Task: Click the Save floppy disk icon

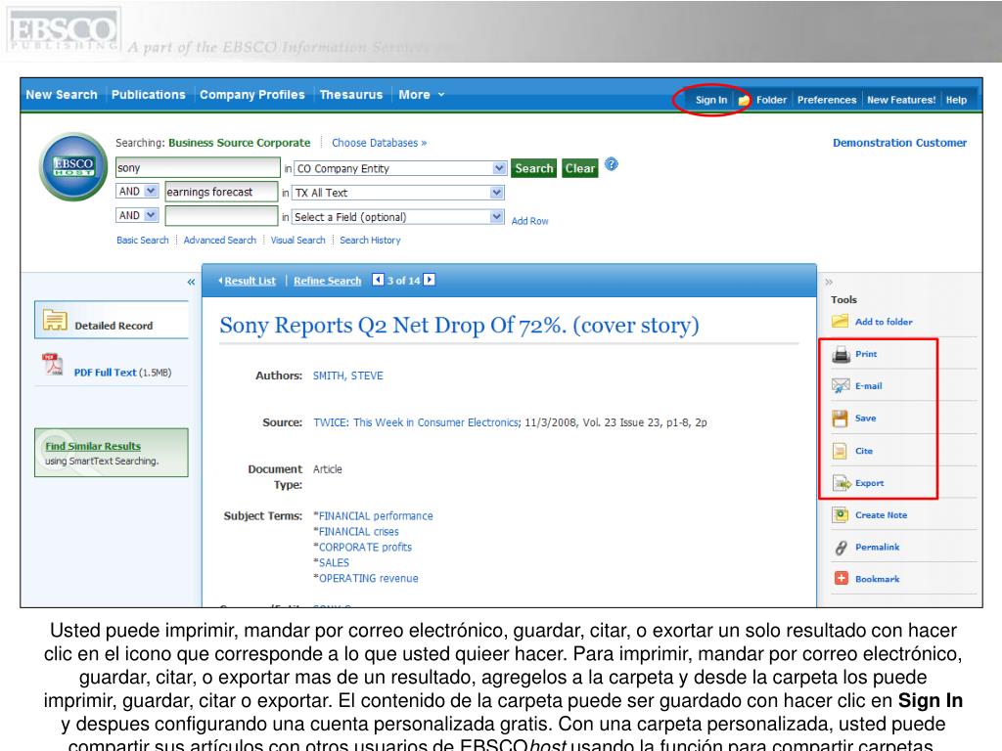Action: click(840, 419)
